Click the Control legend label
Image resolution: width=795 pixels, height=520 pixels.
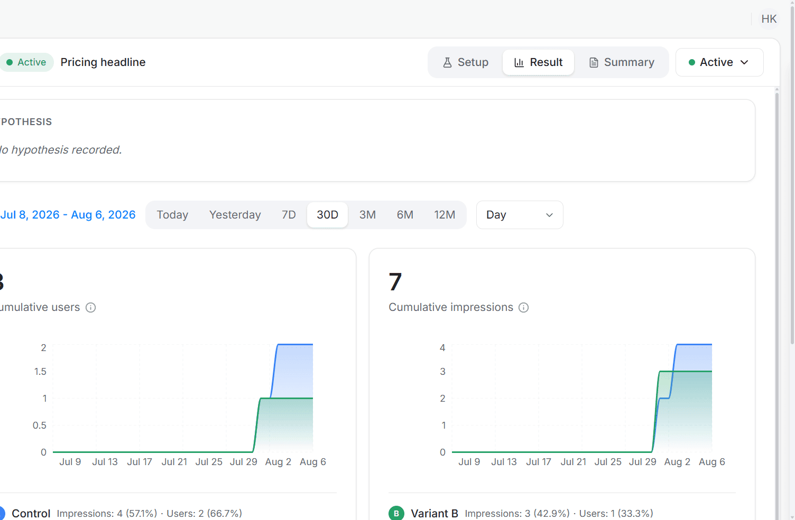coord(31,513)
